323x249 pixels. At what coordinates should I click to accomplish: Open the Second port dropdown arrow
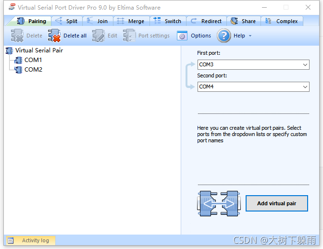tap(305, 87)
